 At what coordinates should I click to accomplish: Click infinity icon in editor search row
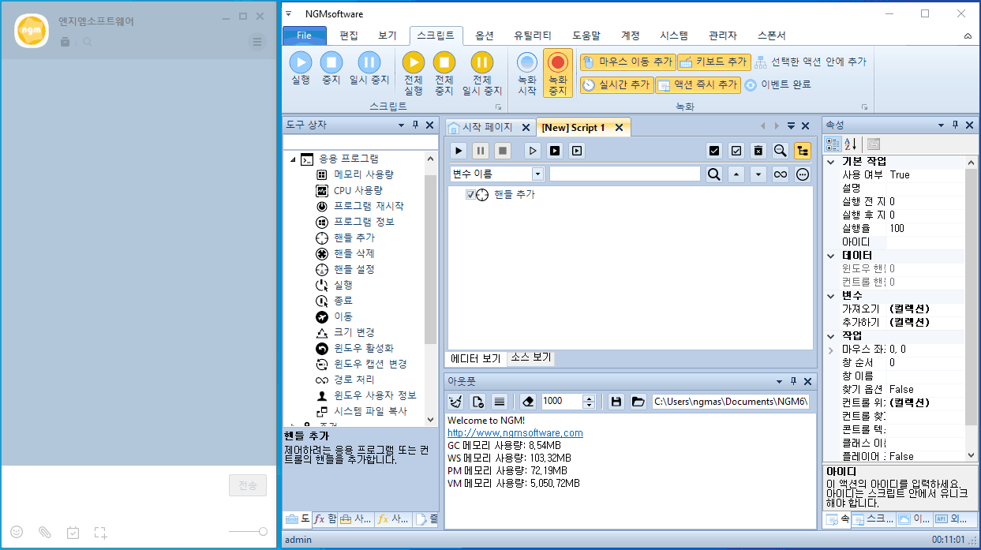[781, 174]
